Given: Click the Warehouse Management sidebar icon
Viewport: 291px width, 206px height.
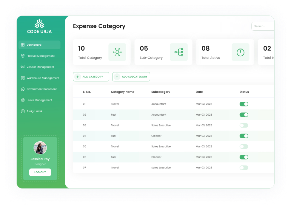Looking at the screenshot, I should [23, 78].
